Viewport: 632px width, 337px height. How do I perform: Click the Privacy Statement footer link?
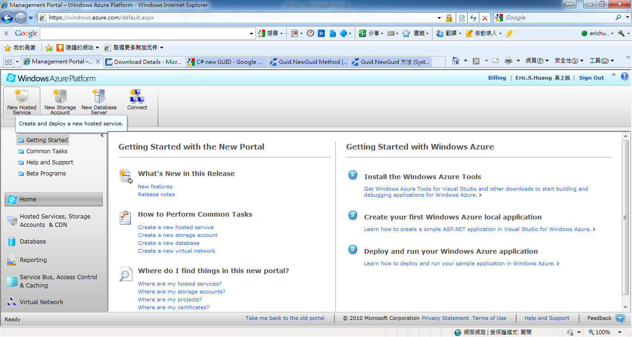(x=445, y=318)
